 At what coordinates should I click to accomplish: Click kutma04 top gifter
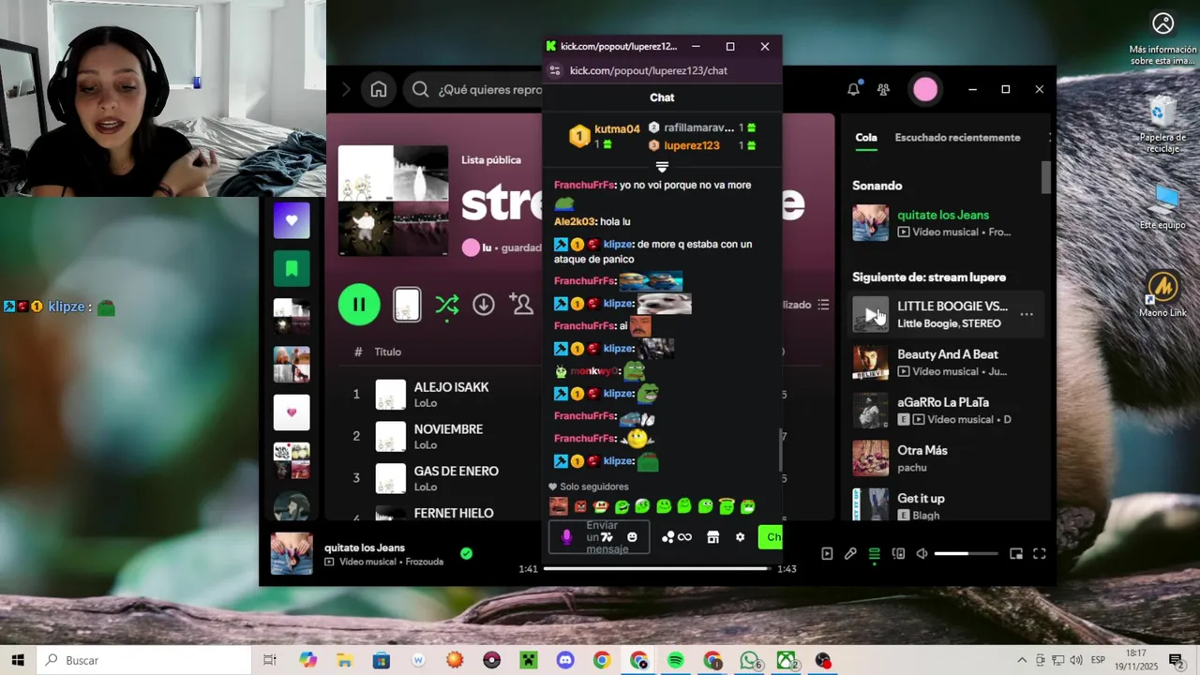click(617, 129)
